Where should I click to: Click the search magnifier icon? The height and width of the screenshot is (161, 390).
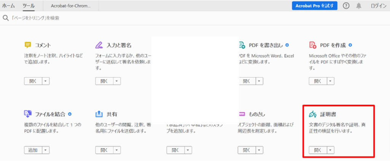tap(6, 18)
